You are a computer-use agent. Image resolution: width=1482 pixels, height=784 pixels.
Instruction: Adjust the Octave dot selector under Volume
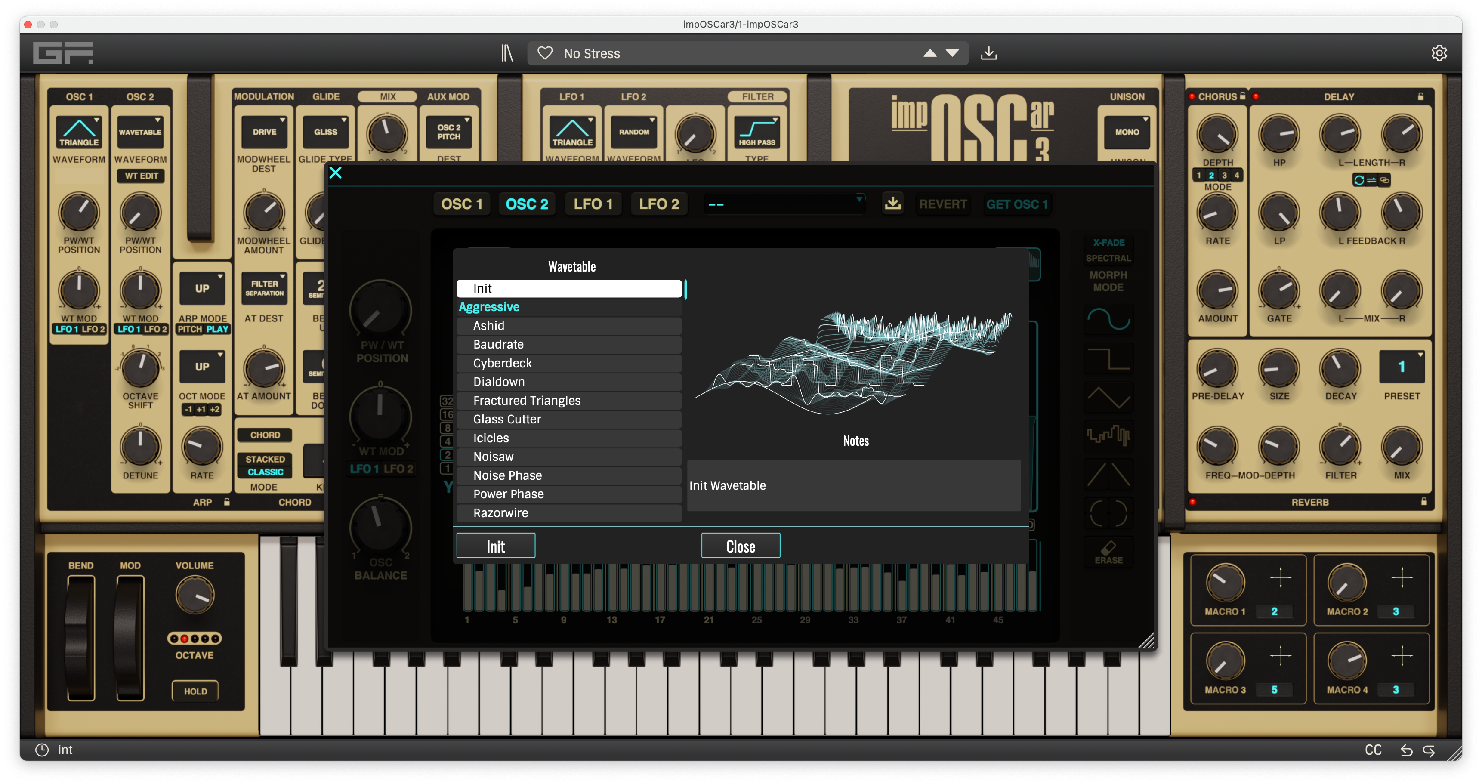click(196, 638)
